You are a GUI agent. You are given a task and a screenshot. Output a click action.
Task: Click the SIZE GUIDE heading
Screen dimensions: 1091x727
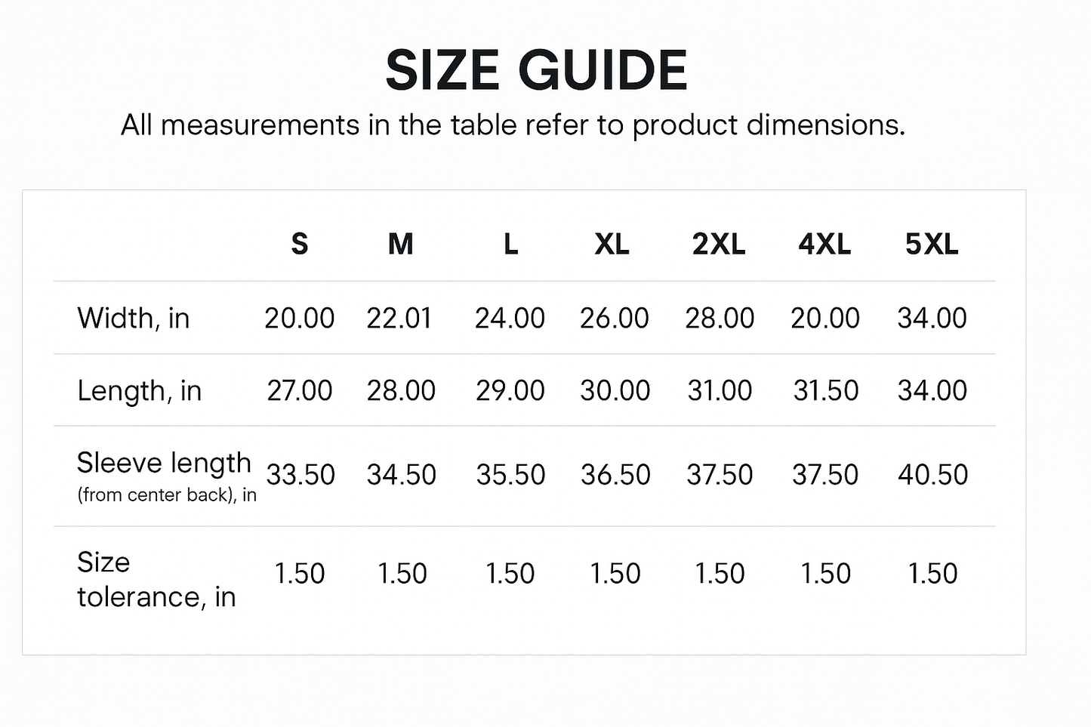coord(536,70)
